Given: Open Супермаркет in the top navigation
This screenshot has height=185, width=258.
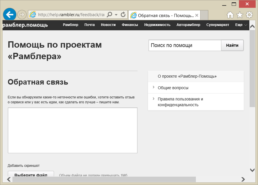Looking at the screenshot, I should (x=218, y=25).
